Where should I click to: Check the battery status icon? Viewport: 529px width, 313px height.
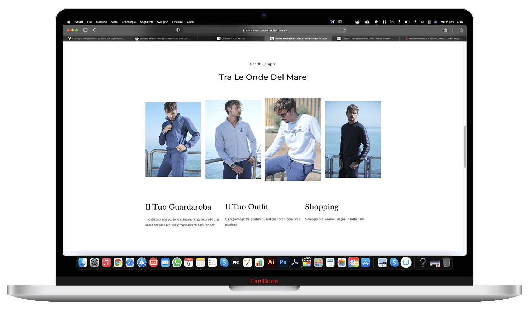click(x=407, y=22)
